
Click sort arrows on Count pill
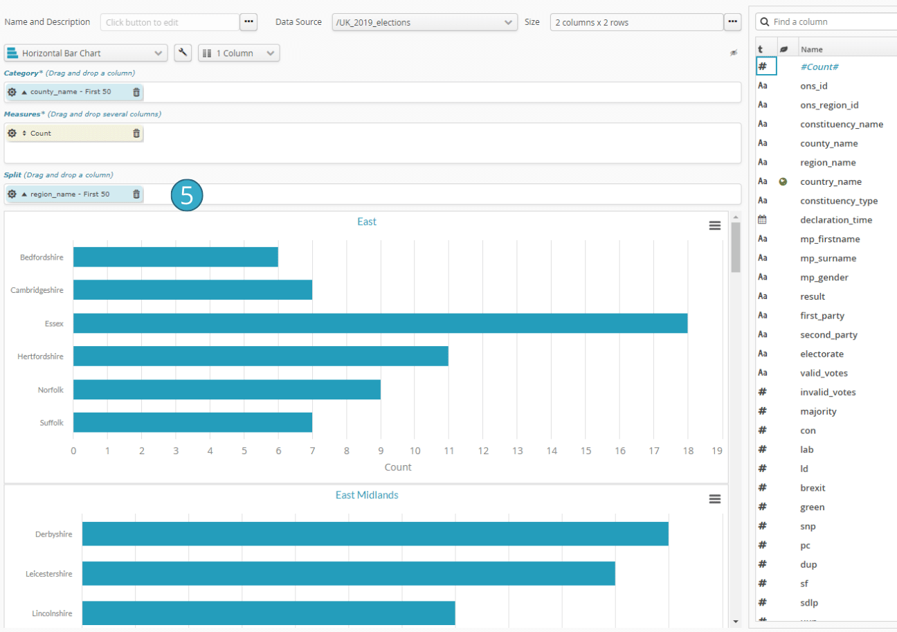pos(24,133)
